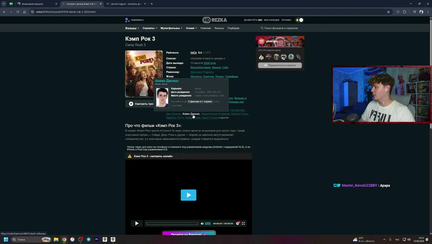Click the РУС language indicator

397,240
